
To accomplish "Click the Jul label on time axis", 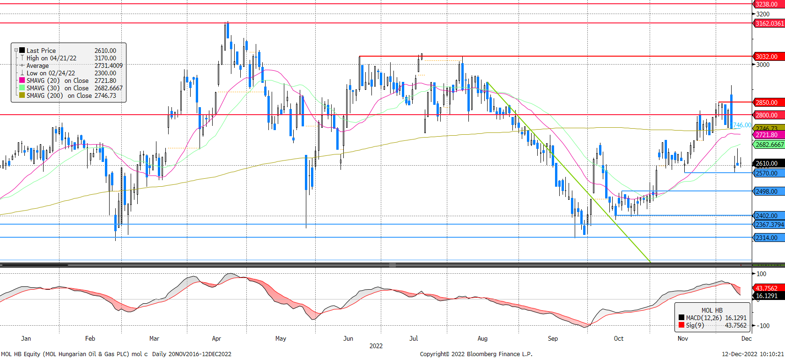I will 414,338.
